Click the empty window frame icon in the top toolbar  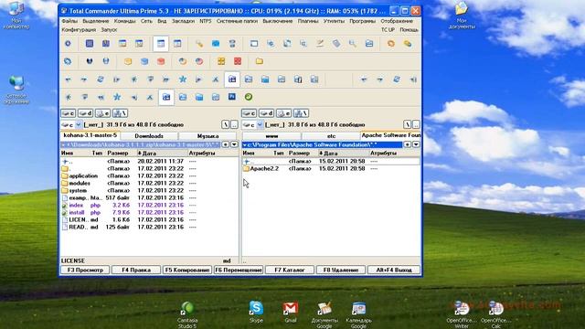pos(254,44)
